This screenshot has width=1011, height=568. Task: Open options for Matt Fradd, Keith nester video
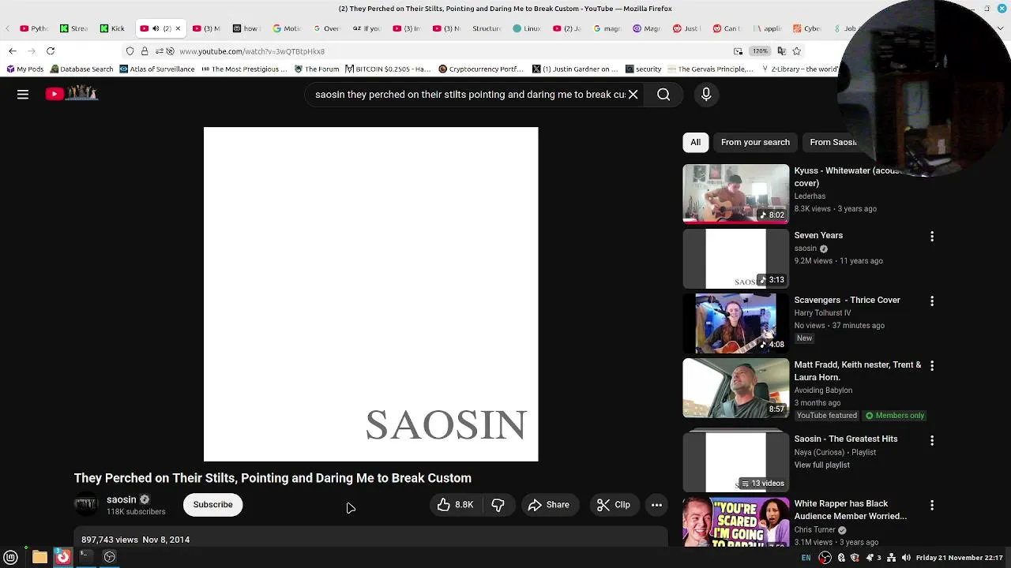pos(932,366)
